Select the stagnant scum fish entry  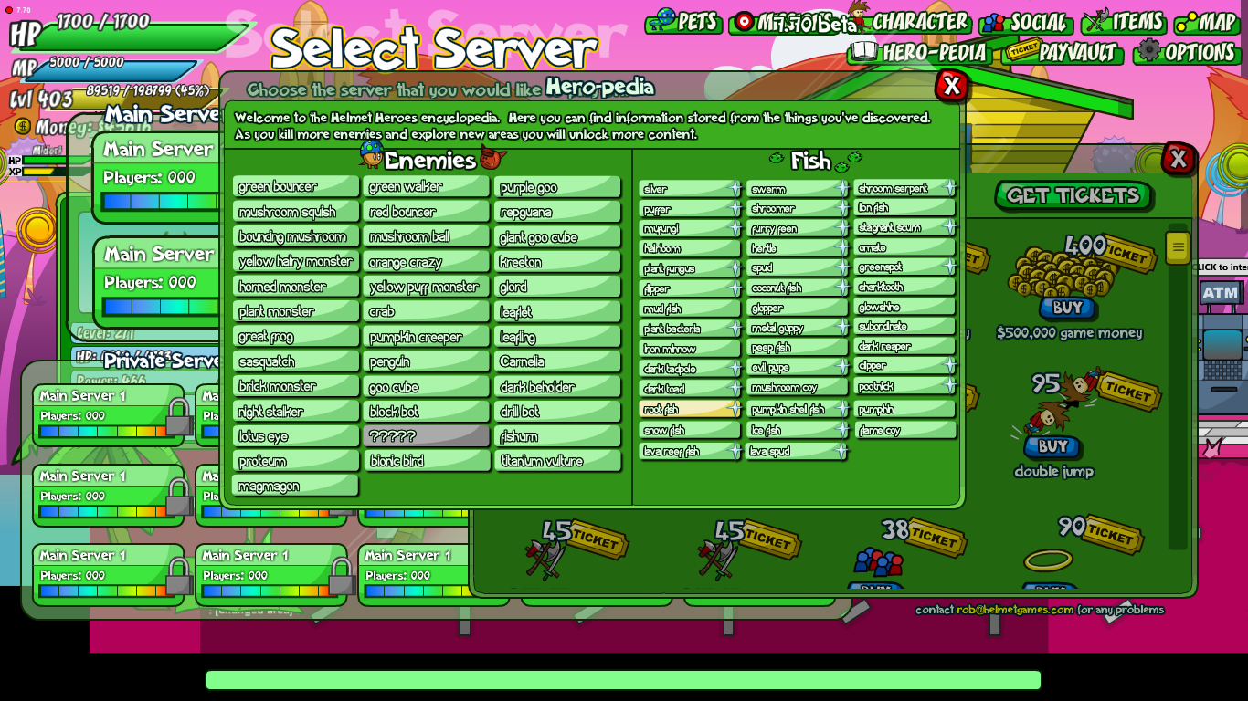pos(905,227)
